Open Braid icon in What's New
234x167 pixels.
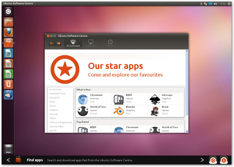pyautogui.click(x=155, y=111)
